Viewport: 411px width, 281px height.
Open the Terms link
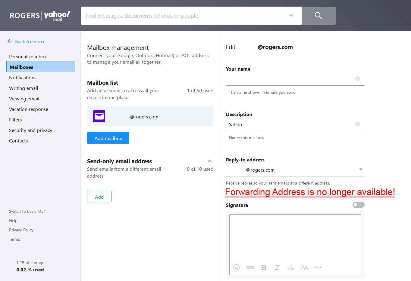click(x=14, y=239)
